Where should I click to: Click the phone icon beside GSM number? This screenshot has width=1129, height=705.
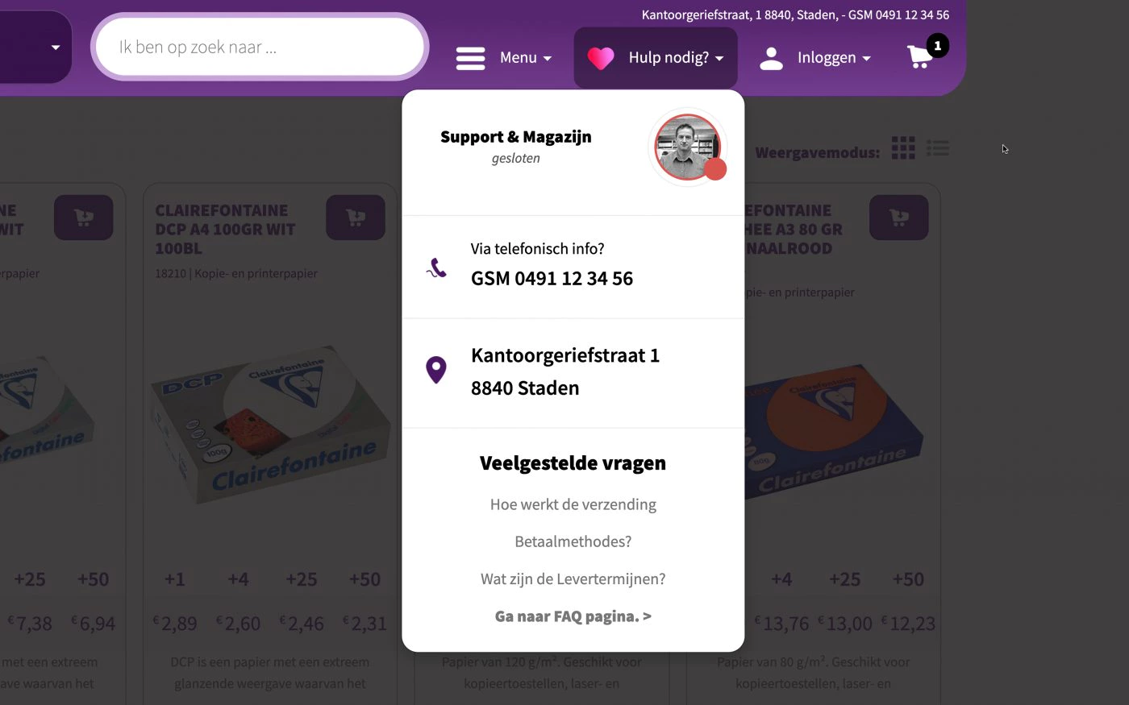[x=436, y=267]
